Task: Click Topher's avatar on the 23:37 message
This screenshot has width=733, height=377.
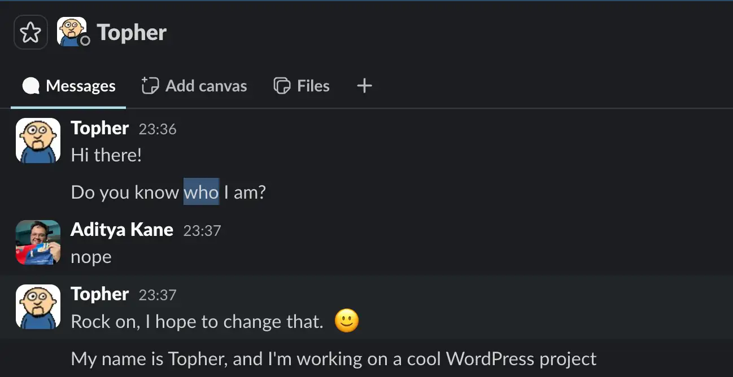Action: pyautogui.click(x=38, y=306)
